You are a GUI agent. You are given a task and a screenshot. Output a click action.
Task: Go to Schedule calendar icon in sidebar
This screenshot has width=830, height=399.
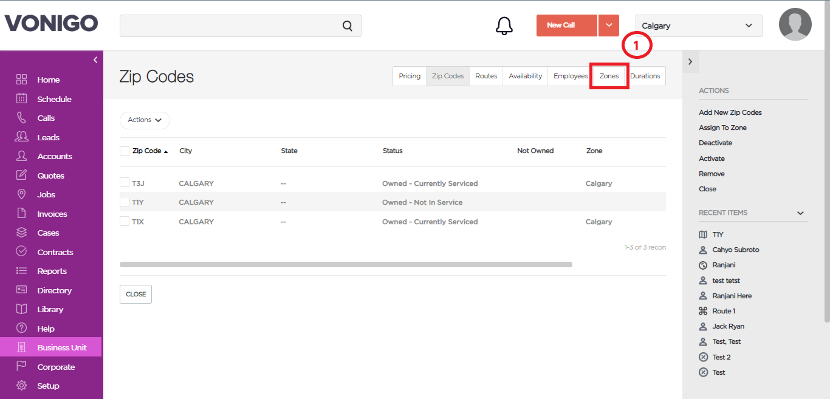tap(21, 98)
